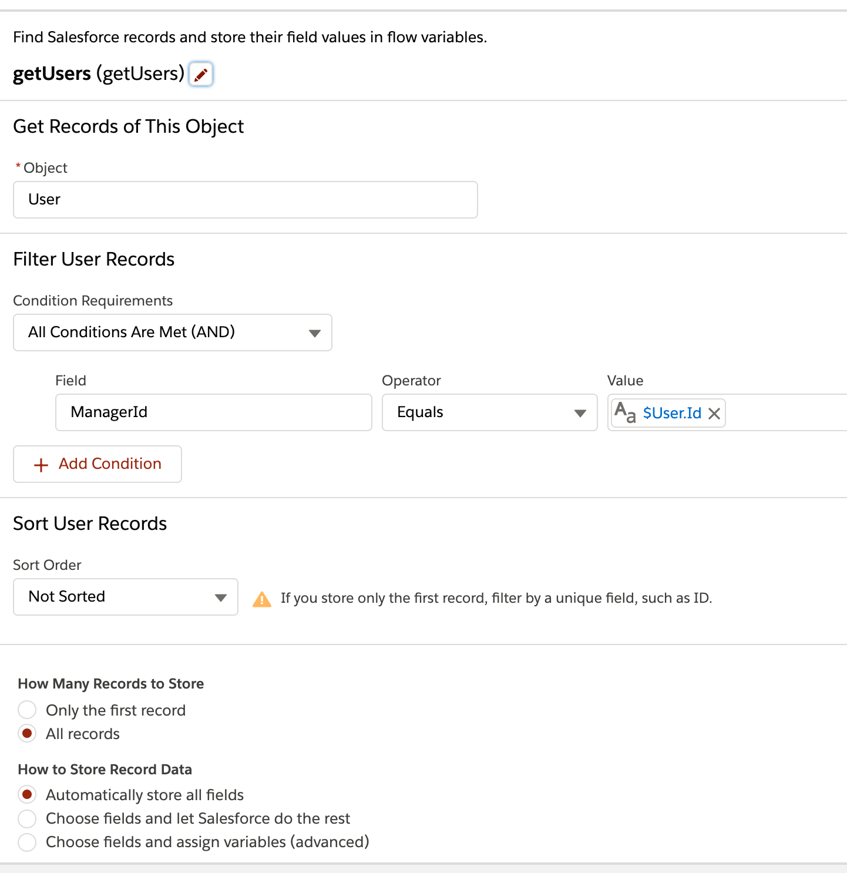Open the Not Sorted dropdown
Image resolution: width=847 pixels, height=873 pixels.
(125, 597)
